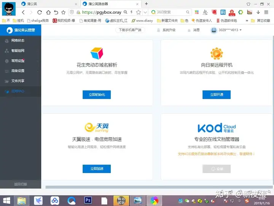
Task: Click the 向日葵 sunflower icon
Action: (x=217, y=53)
